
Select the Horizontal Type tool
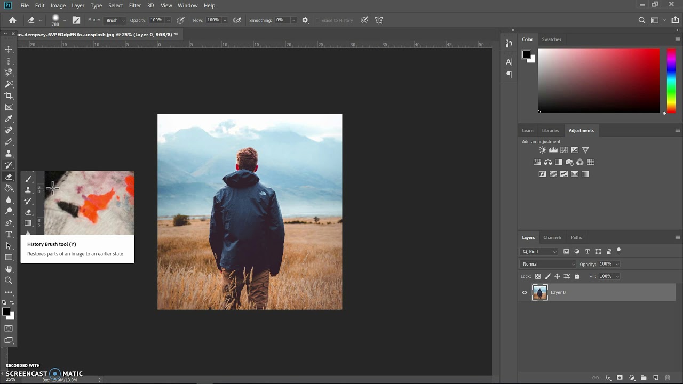click(9, 235)
